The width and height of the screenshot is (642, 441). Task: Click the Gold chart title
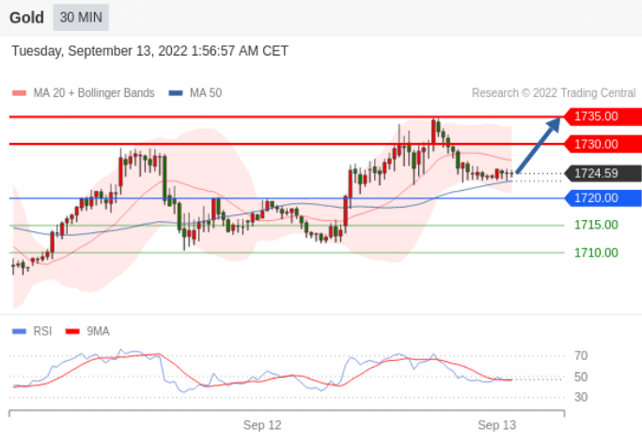click(26, 18)
